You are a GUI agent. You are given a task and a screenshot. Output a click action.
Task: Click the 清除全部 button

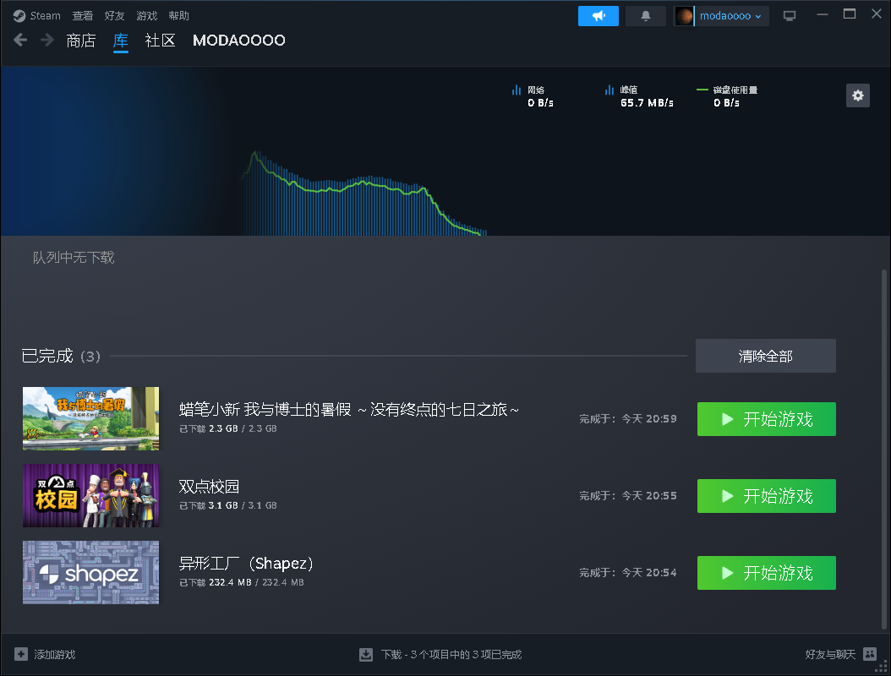pos(765,357)
